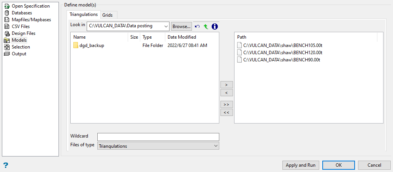Sort files by Date Modified column
The image size is (393, 172).
click(x=182, y=37)
